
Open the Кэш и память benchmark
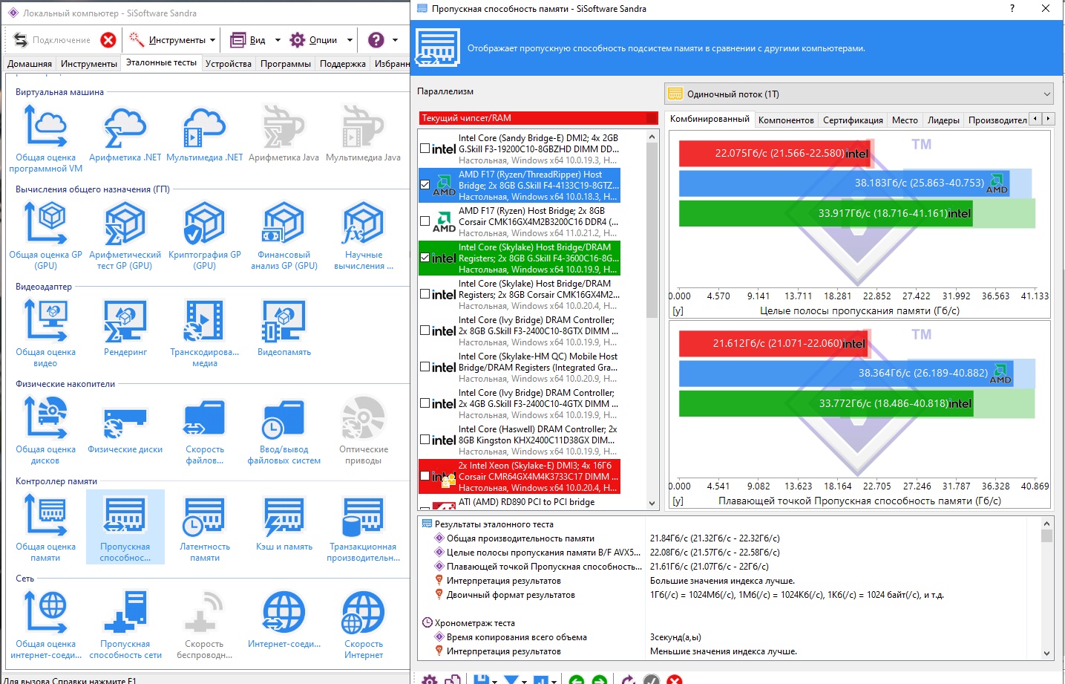(284, 523)
